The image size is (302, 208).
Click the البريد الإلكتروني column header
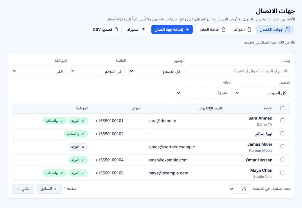[x=210, y=108]
